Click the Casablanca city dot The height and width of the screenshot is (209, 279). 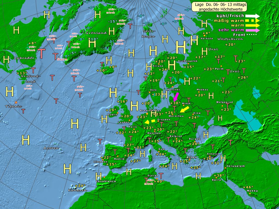click(x=104, y=177)
